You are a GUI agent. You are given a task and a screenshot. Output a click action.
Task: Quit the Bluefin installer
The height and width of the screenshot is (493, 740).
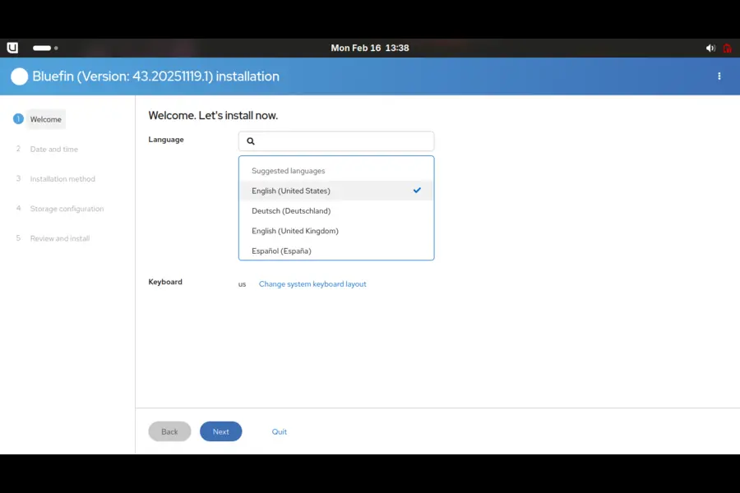point(279,431)
